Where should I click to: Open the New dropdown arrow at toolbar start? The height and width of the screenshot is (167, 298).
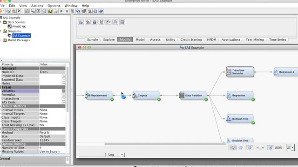[x=4, y=11]
